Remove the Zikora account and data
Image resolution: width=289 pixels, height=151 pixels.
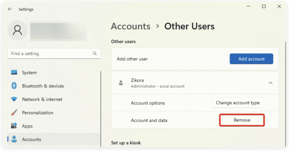pyautogui.click(x=242, y=120)
